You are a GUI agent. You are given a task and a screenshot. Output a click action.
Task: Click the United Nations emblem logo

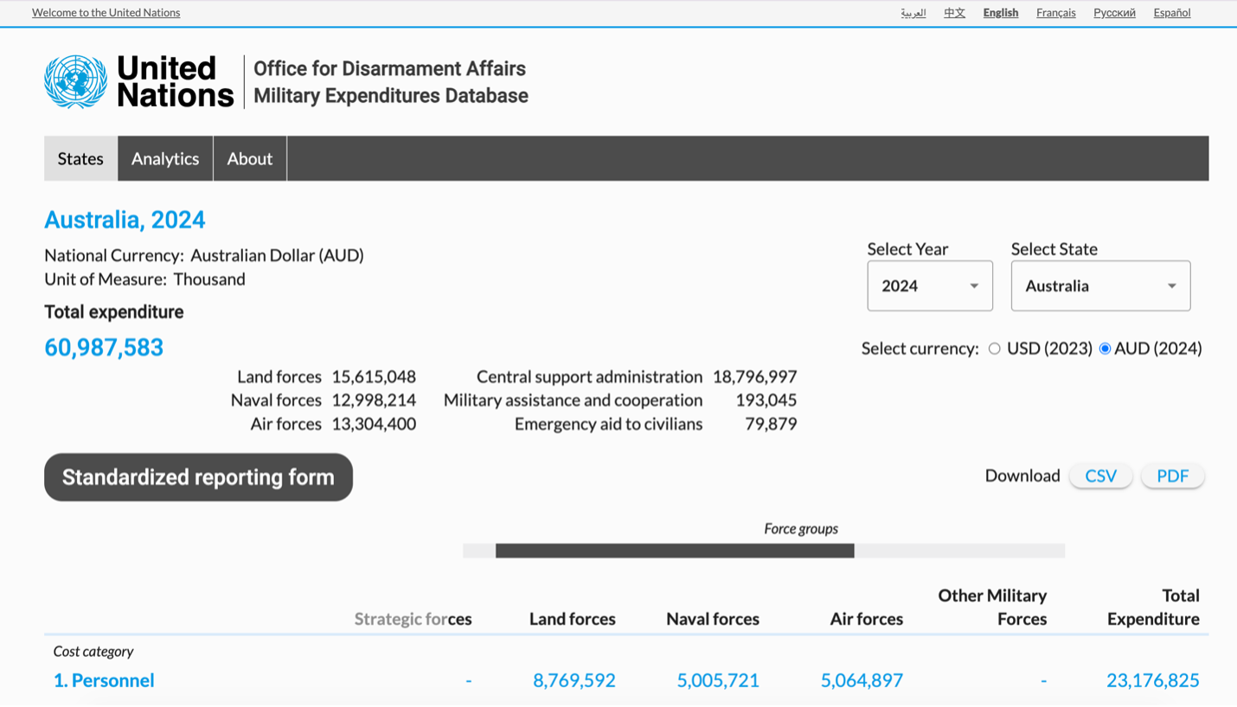(76, 82)
